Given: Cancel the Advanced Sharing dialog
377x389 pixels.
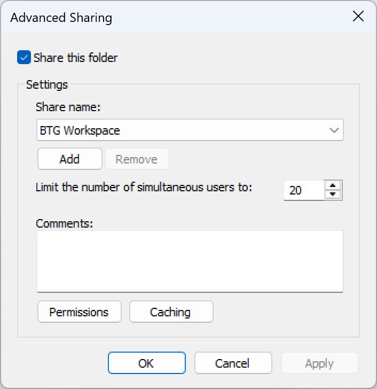Looking at the screenshot, I should coord(233,363).
